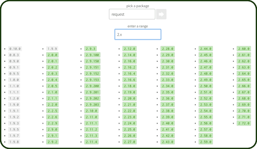Select version 2.9.100
This screenshot has height=149, width=257.
coord(92,55)
